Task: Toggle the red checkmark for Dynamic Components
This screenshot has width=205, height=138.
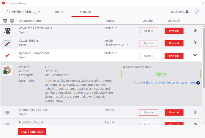Action: pyautogui.click(x=7, y=55)
